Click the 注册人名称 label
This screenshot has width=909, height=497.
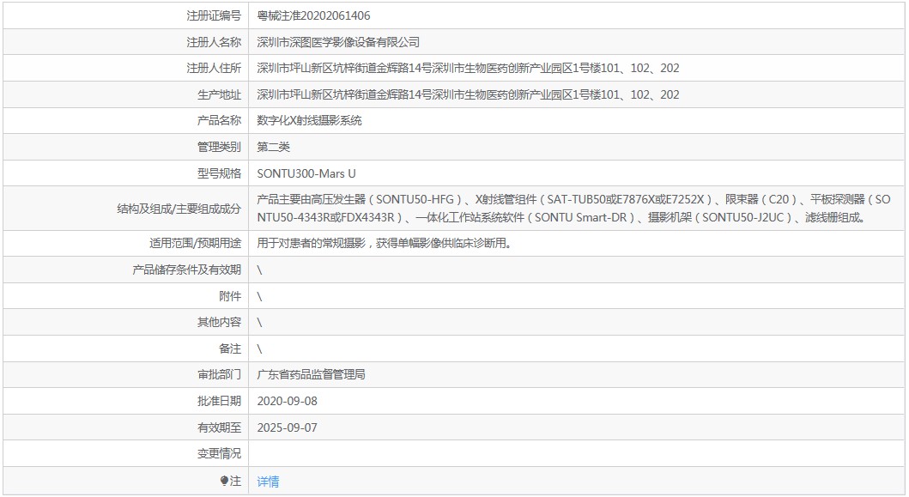point(214,42)
